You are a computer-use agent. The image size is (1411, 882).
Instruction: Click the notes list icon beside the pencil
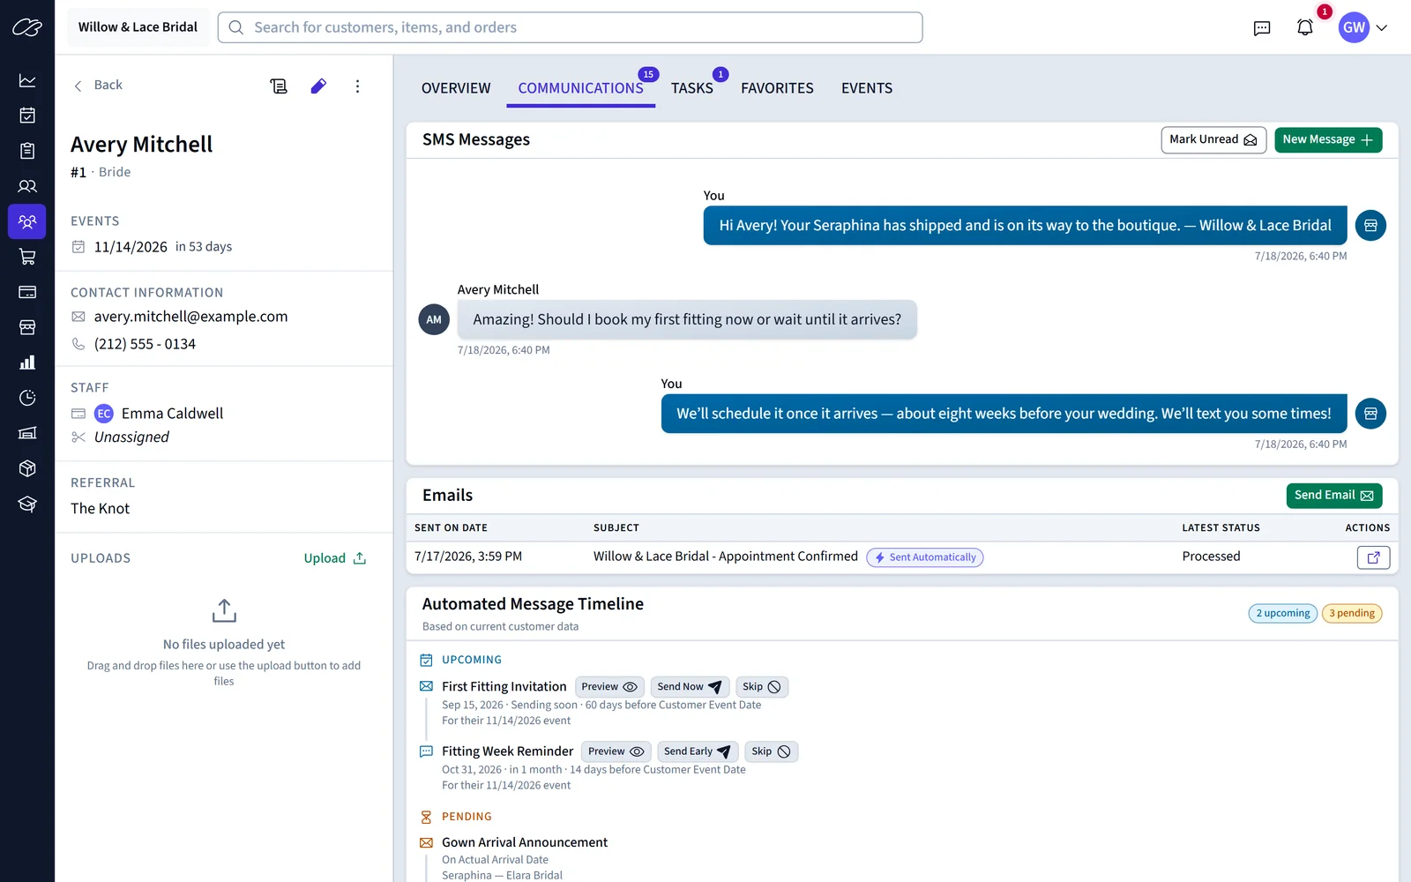coord(279,86)
